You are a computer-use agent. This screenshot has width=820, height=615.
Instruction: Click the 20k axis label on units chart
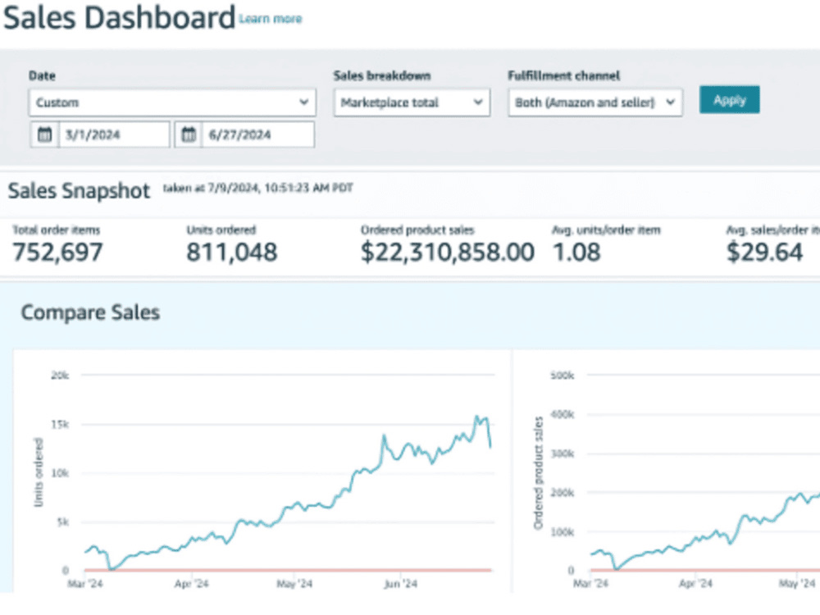tap(60, 375)
